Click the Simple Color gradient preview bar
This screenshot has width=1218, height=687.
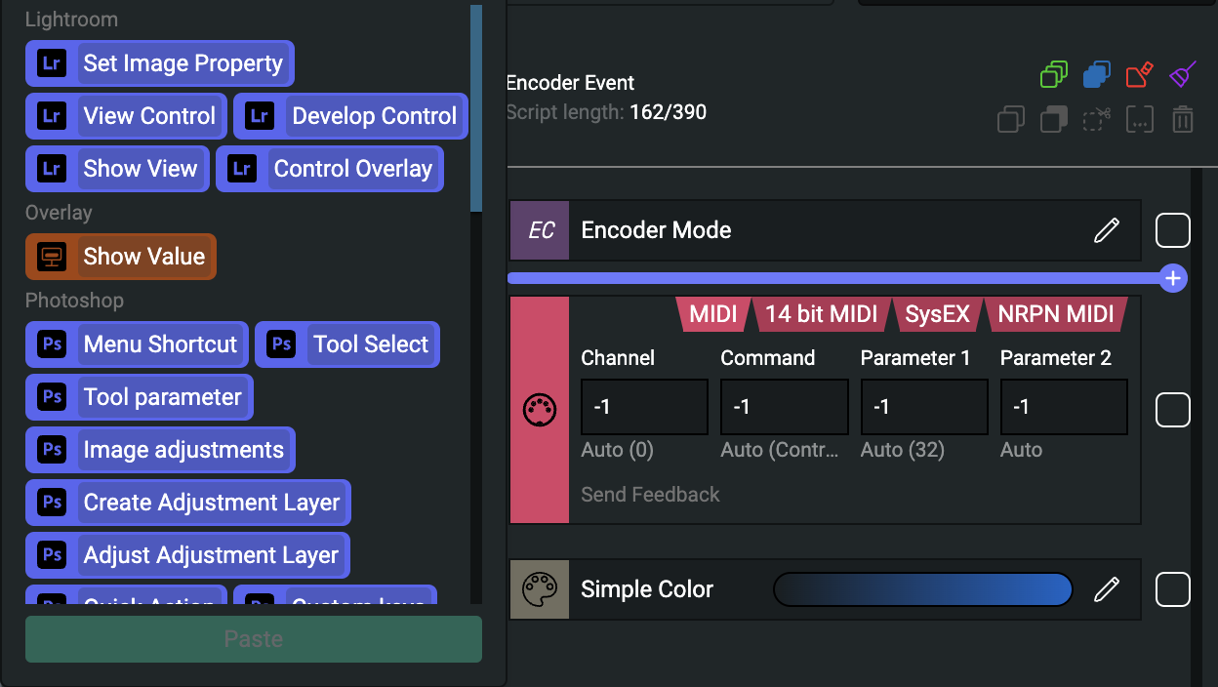922,589
